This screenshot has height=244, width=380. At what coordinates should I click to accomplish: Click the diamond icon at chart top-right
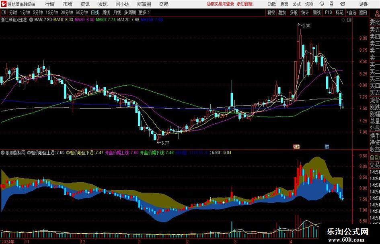click(343, 20)
